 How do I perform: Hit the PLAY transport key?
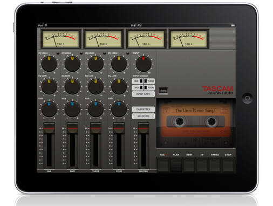pos(176,165)
